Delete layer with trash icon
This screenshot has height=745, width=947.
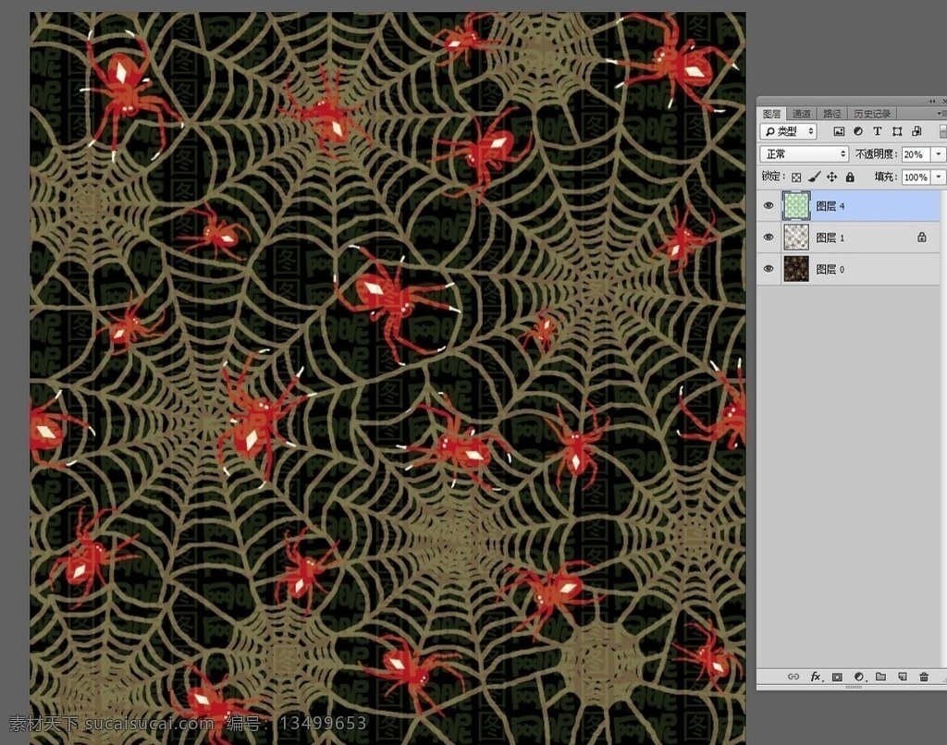point(924,677)
